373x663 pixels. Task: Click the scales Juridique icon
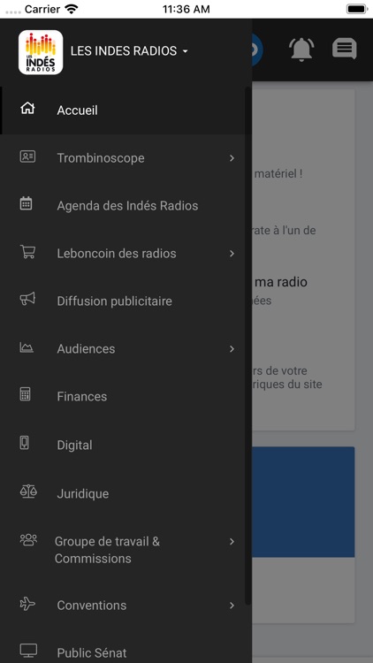[28, 492]
